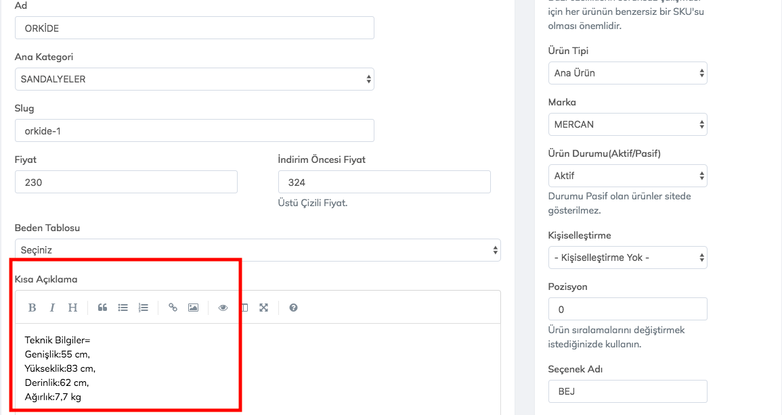Create an unordered bullet list

coord(123,308)
